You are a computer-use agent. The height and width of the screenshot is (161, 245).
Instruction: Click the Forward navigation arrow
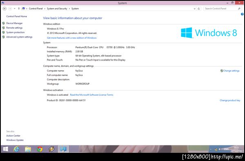(x=10, y=9)
